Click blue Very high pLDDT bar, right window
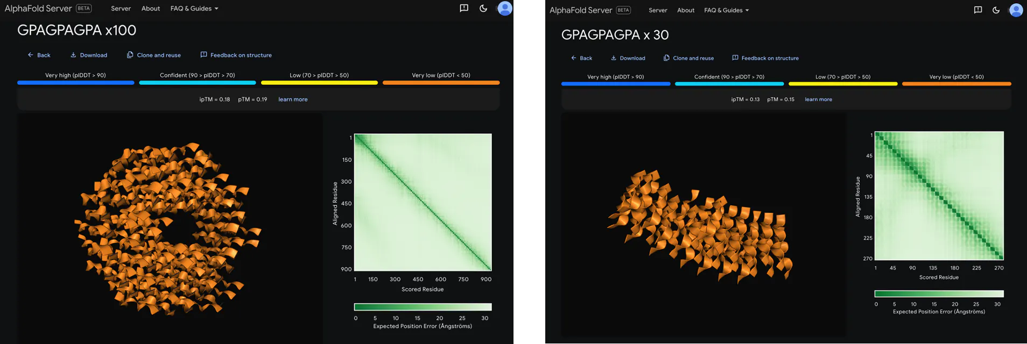 [616, 84]
